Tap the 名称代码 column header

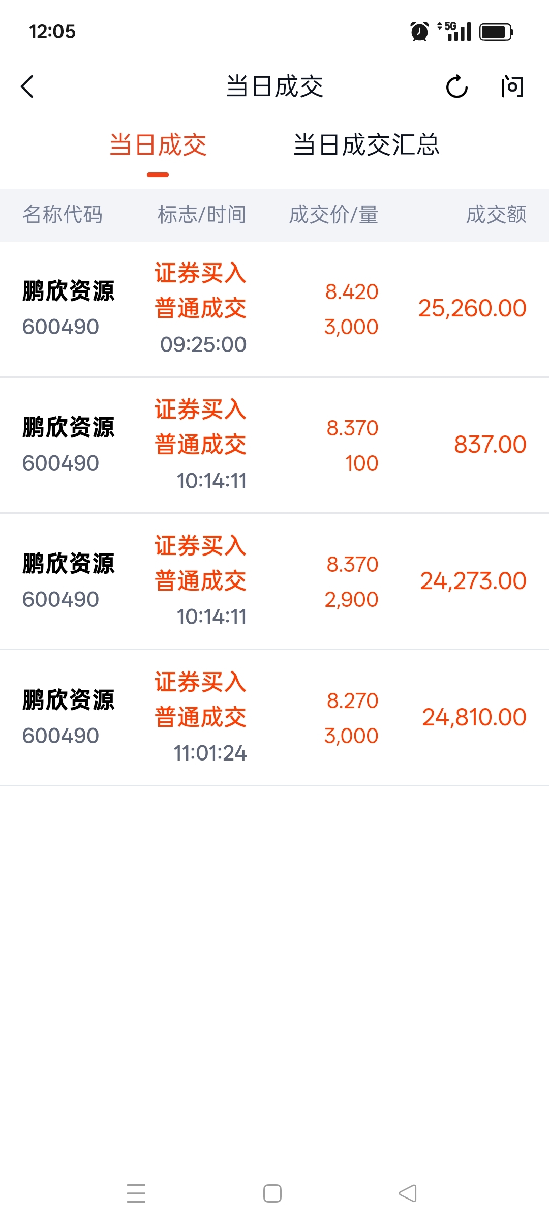coord(63,215)
